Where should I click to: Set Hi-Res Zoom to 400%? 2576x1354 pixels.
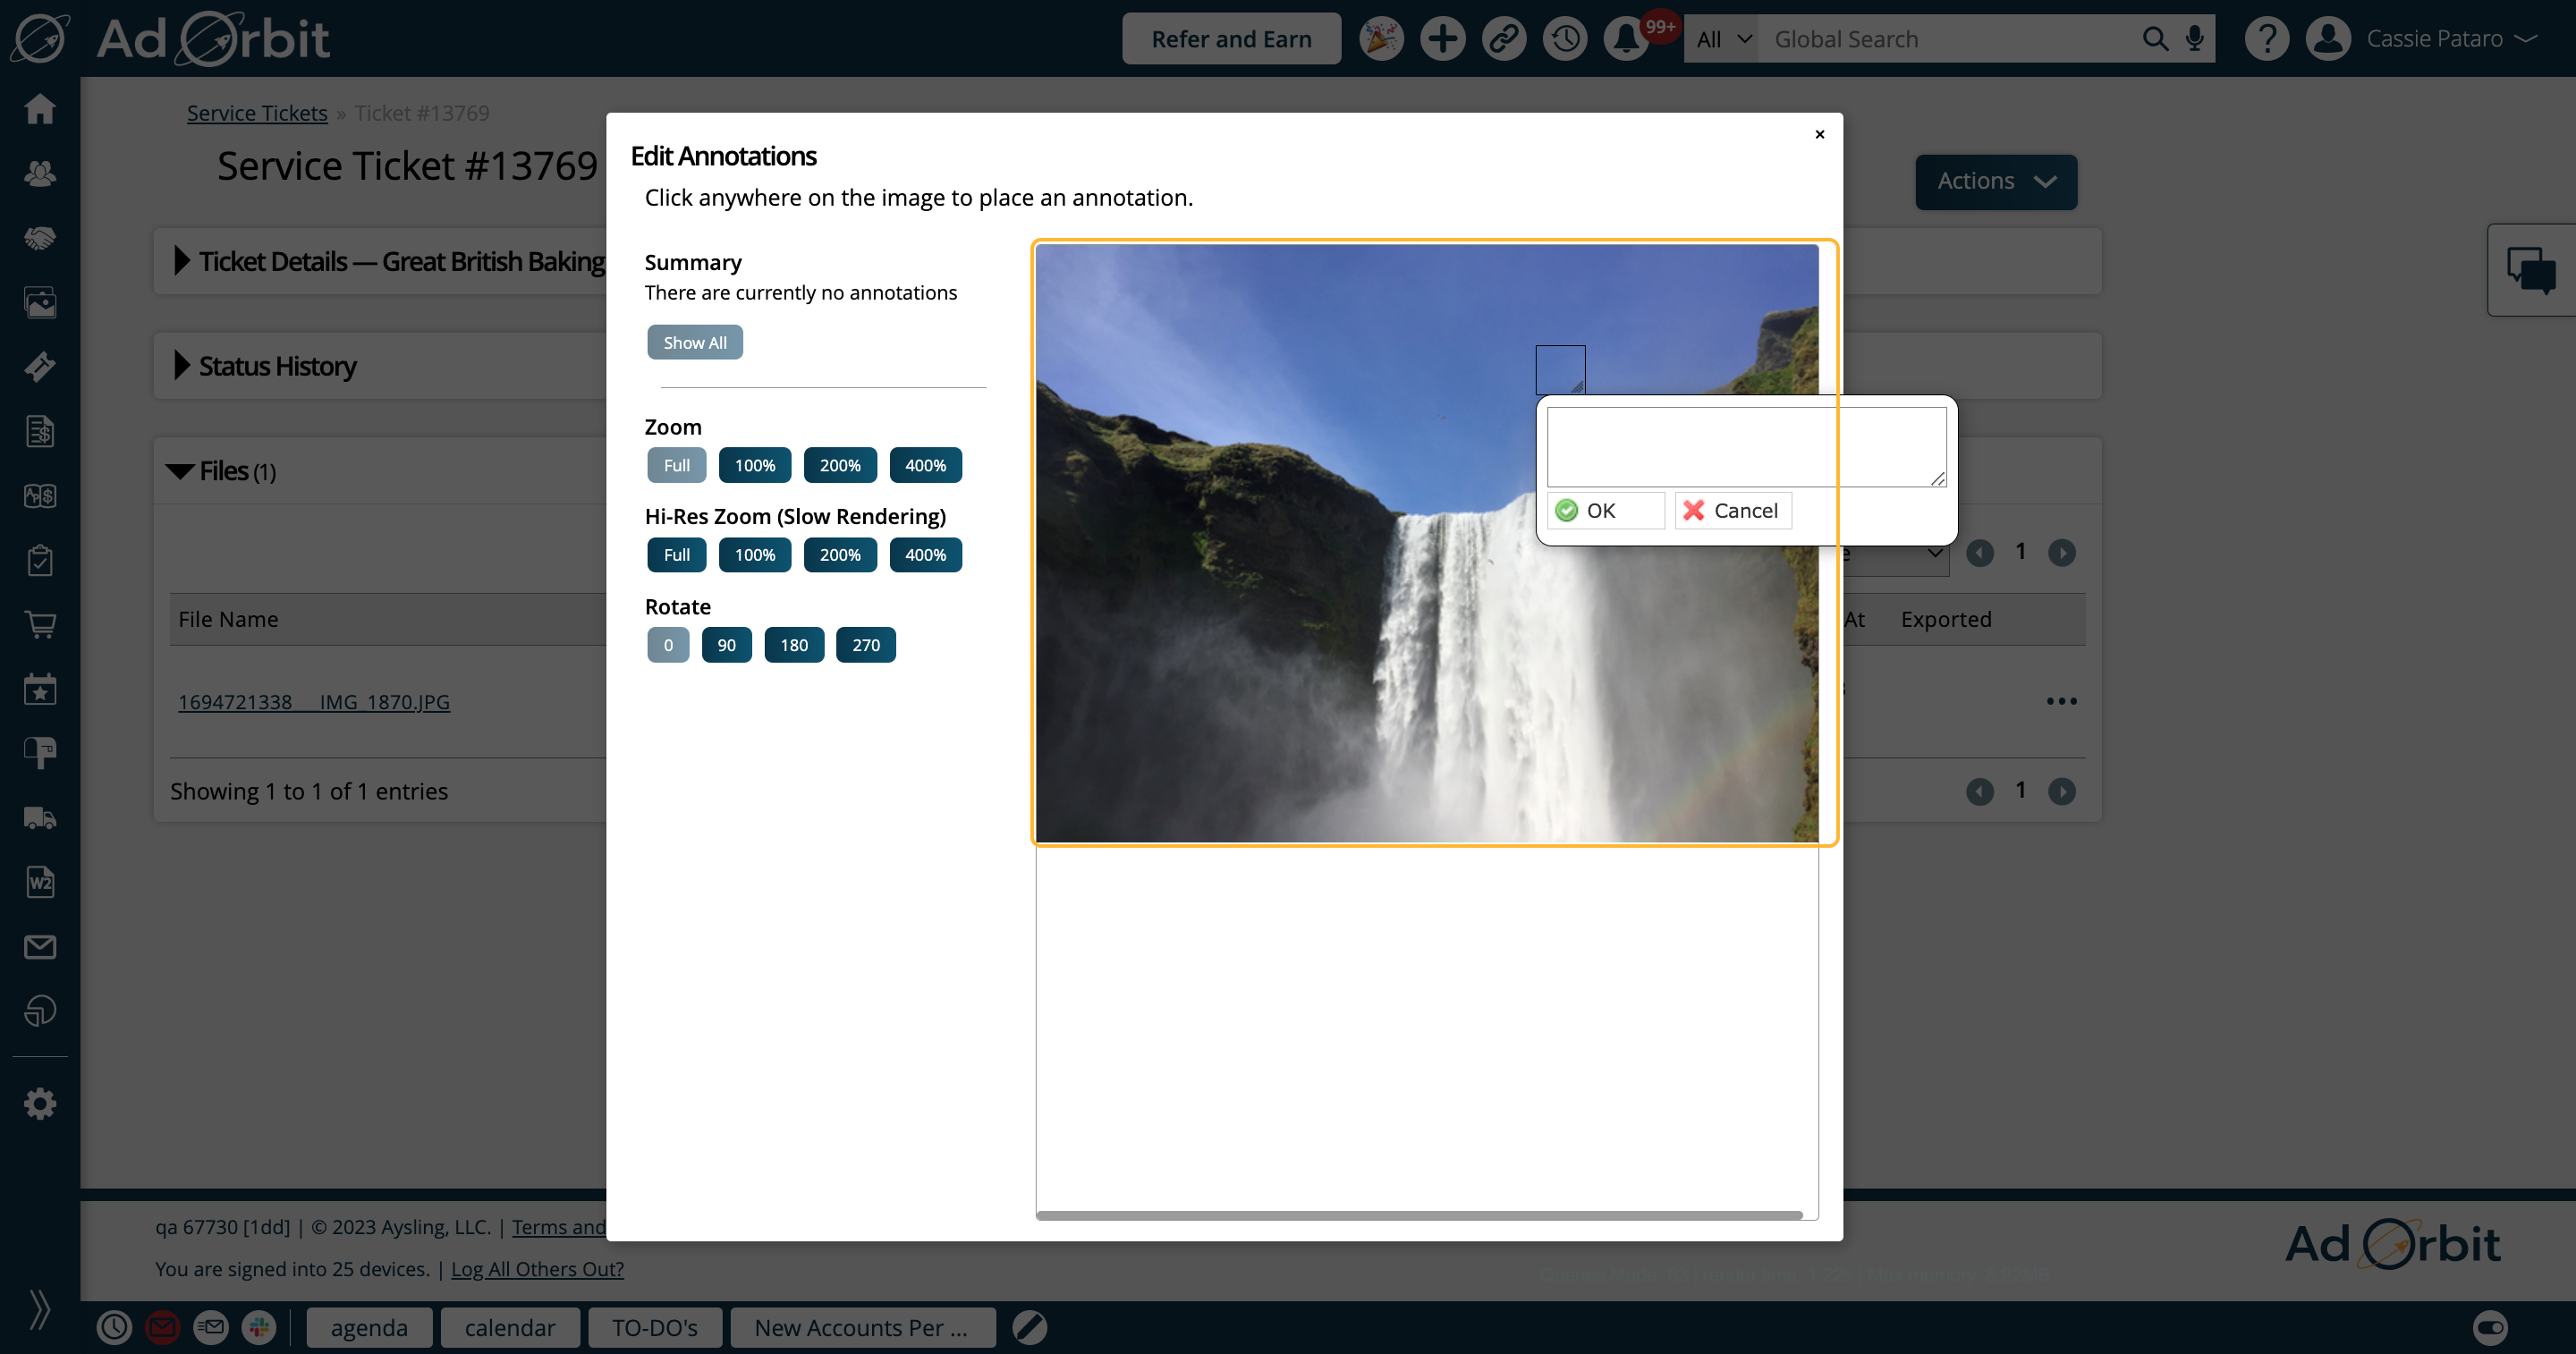(925, 555)
